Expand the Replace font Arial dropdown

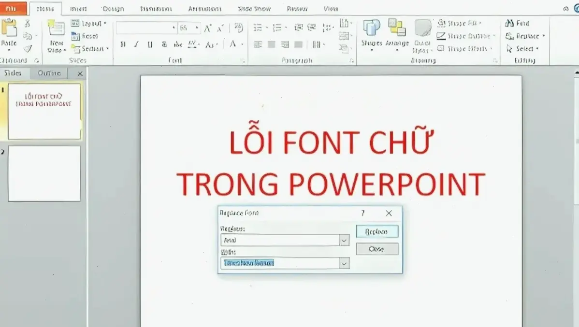(x=344, y=240)
